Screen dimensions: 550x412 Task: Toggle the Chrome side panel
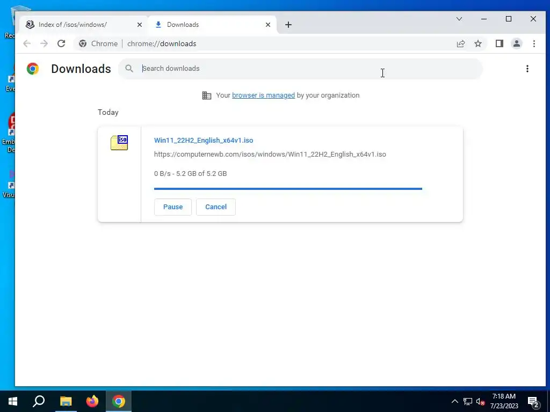pos(500,43)
